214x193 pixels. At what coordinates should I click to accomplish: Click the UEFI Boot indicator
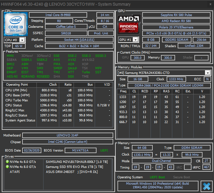pyautogui.click(x=157, y=177)
